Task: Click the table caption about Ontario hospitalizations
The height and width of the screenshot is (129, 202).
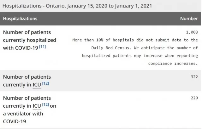Action: click(77, 6)
